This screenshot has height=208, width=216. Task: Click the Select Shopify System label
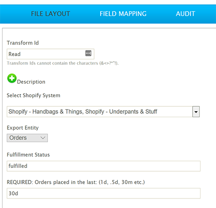tap(33, 96)
